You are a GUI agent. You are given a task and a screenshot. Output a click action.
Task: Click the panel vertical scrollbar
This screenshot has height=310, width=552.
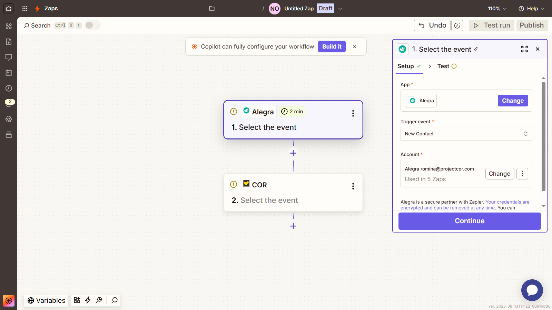543,136
